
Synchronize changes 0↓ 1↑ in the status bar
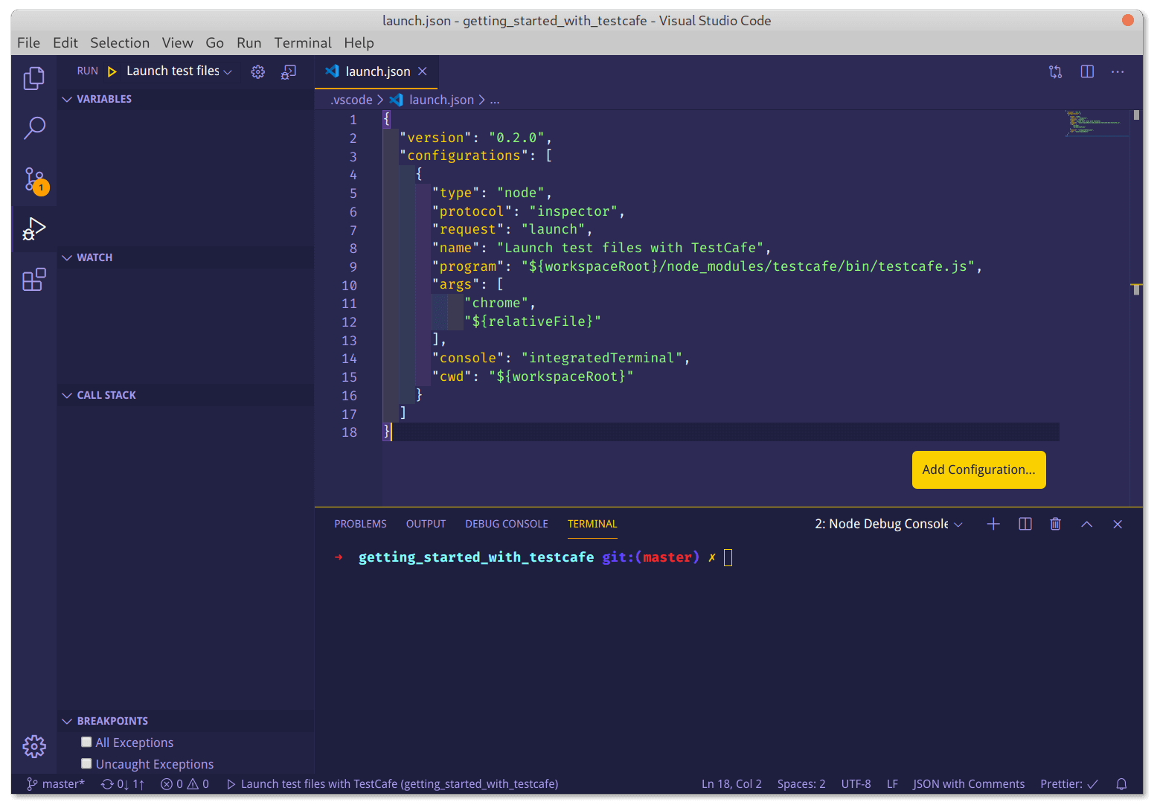123,783
